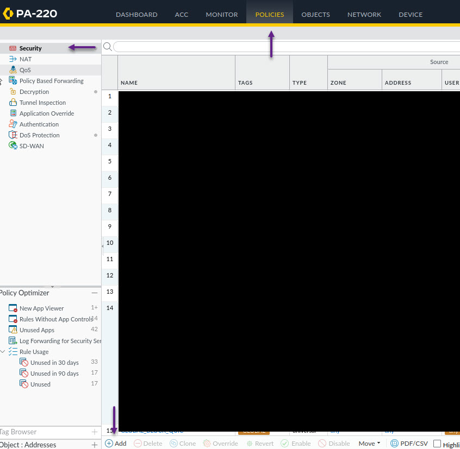Collapse the Rule Usage tree
Image resolution: width=460 pixels, height=449 pixels.
click(x=3, y=352)
